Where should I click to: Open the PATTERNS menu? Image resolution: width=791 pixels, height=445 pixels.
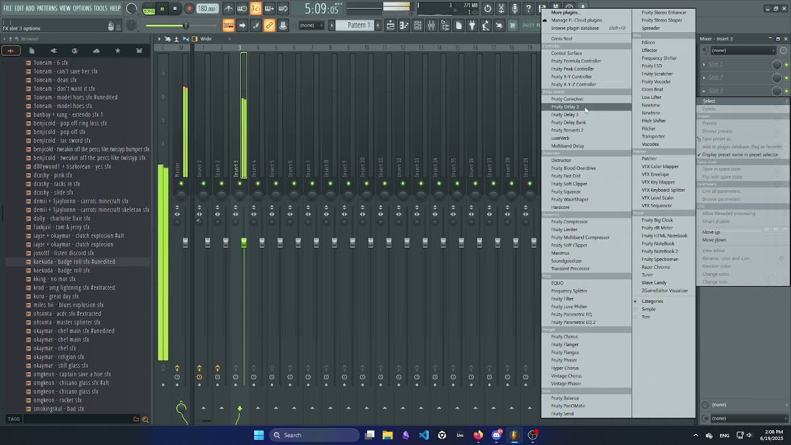coord(47,9)
